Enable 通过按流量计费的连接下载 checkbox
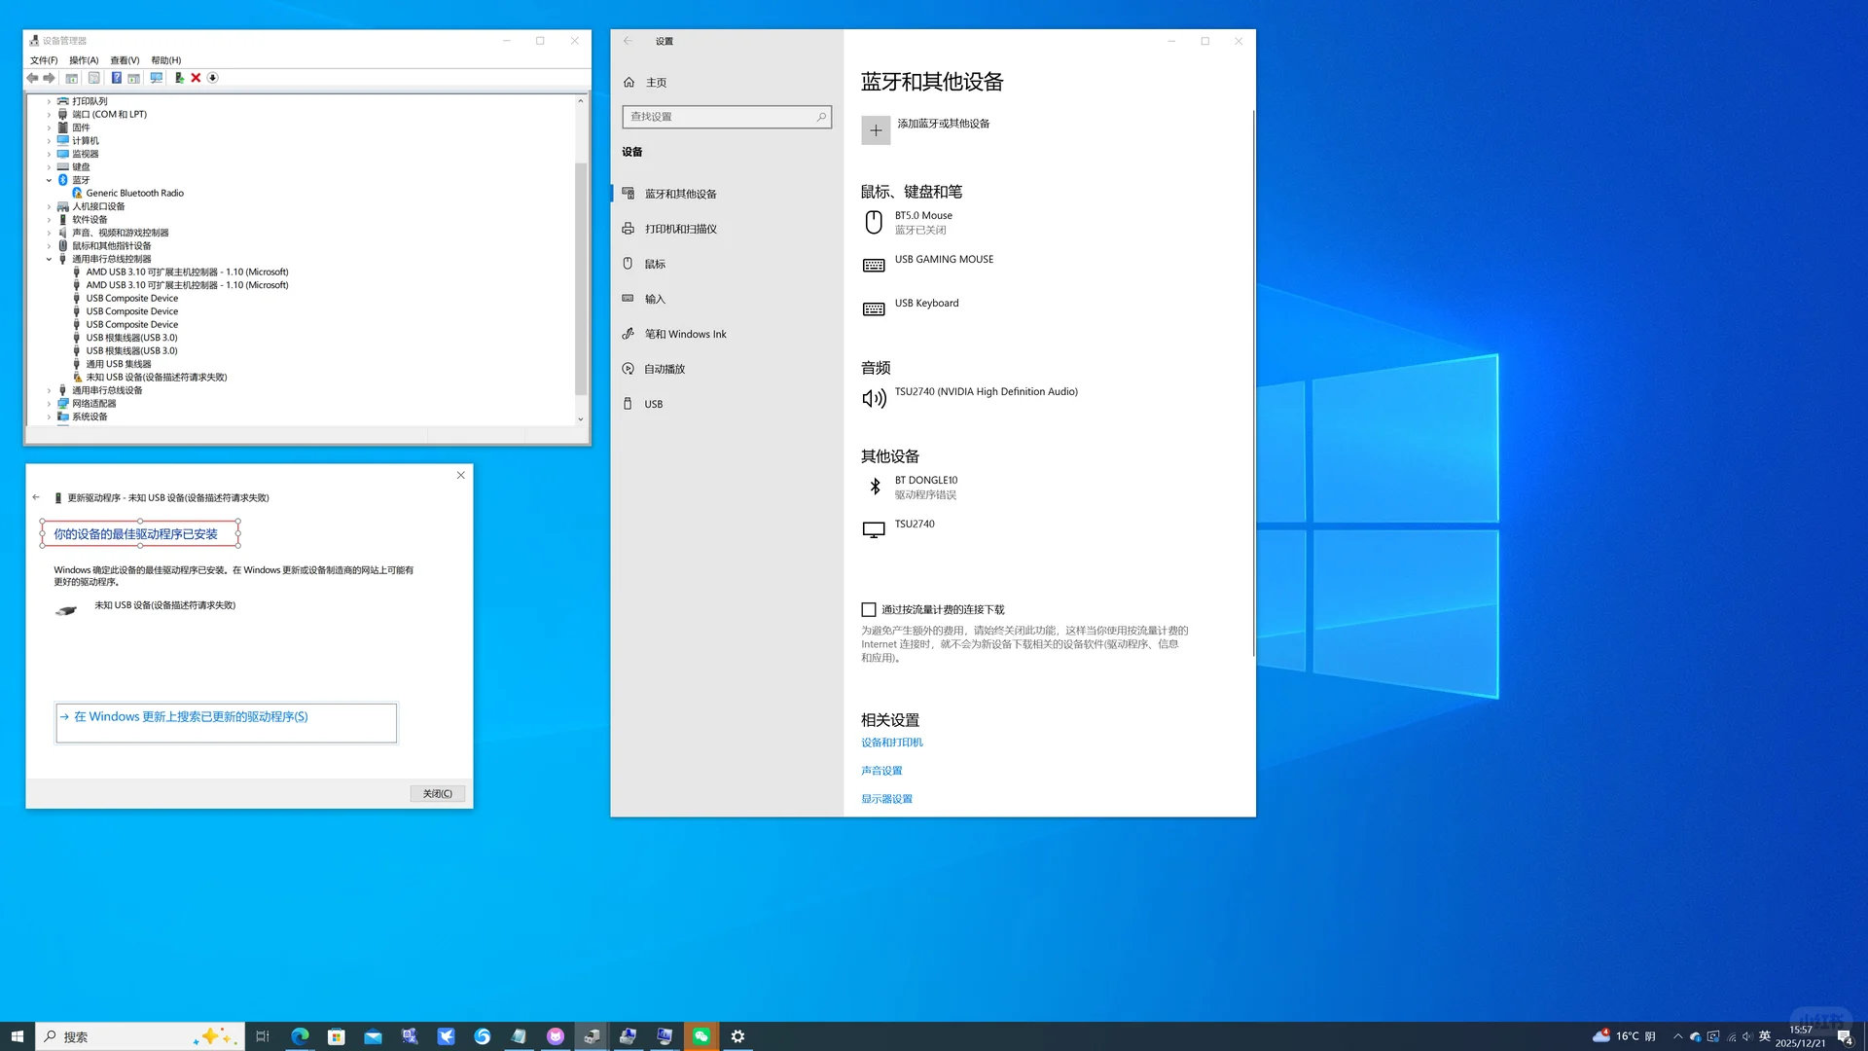This screenshot has height=1051, width=1868. (x=869, y=609)
